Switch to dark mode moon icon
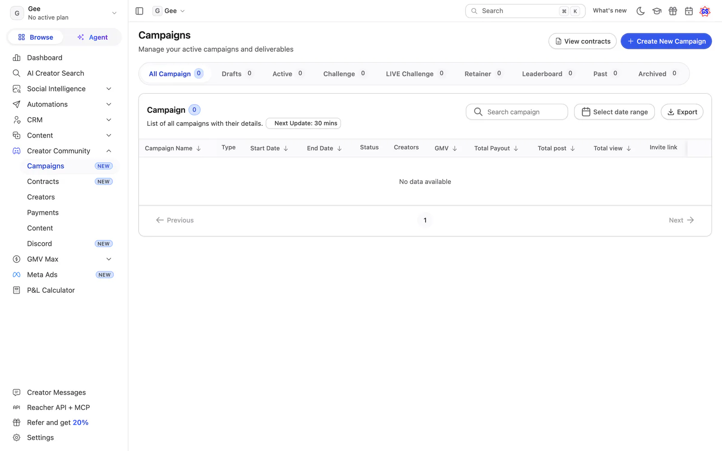 click(x=640, y=11)
